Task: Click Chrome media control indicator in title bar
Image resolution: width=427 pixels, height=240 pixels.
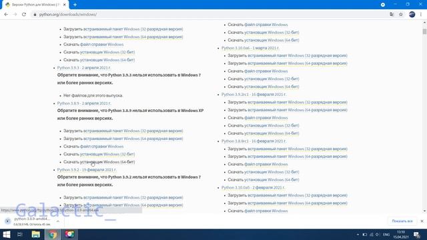Action: (x=382, y=5)
